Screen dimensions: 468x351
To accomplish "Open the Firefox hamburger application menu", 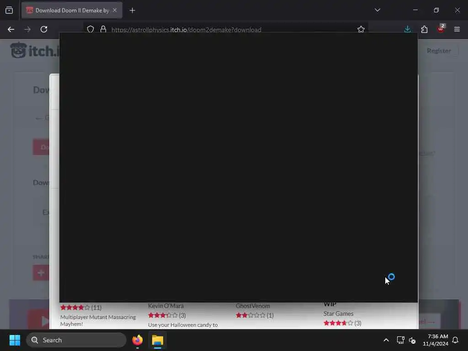I will click(457, 29).
